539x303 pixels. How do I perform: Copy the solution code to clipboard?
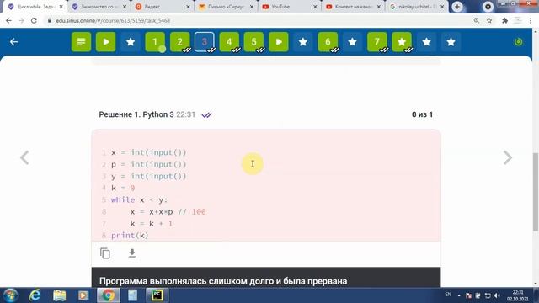[x=104, y=253]
